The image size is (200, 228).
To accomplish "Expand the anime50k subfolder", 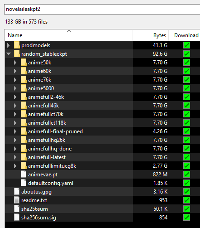I will point(15,63).
